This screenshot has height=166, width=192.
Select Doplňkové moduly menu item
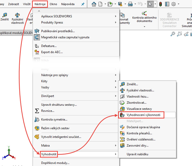point(76,163)
